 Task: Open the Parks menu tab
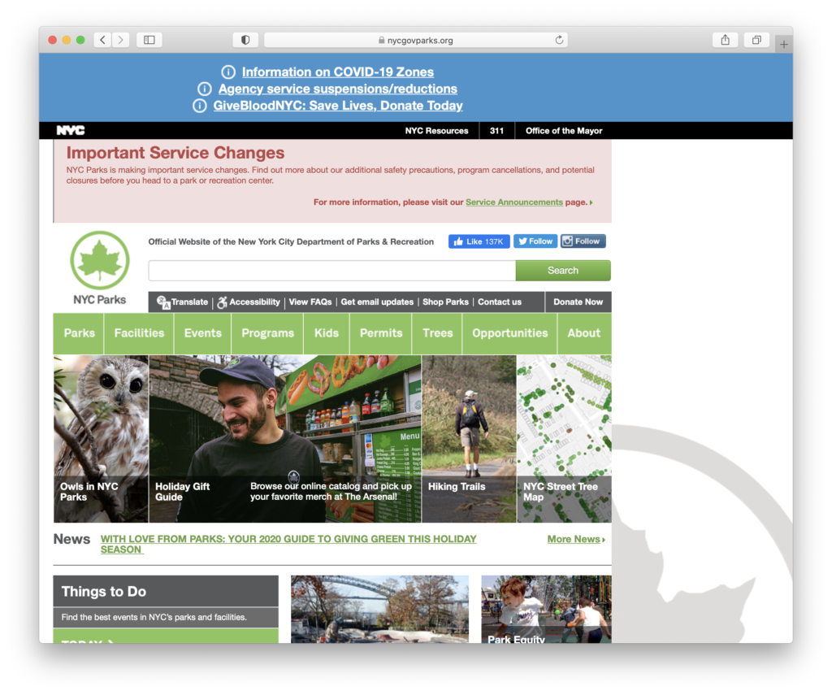[79, 333]
